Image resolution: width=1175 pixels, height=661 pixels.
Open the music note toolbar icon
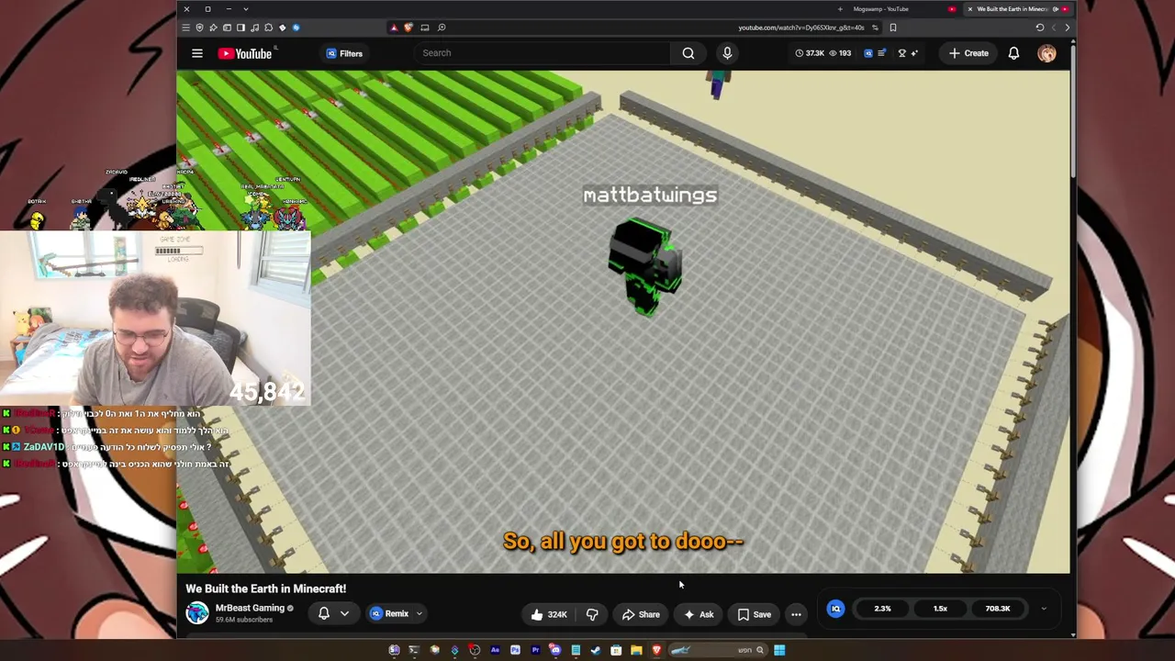tap(254, 28)
